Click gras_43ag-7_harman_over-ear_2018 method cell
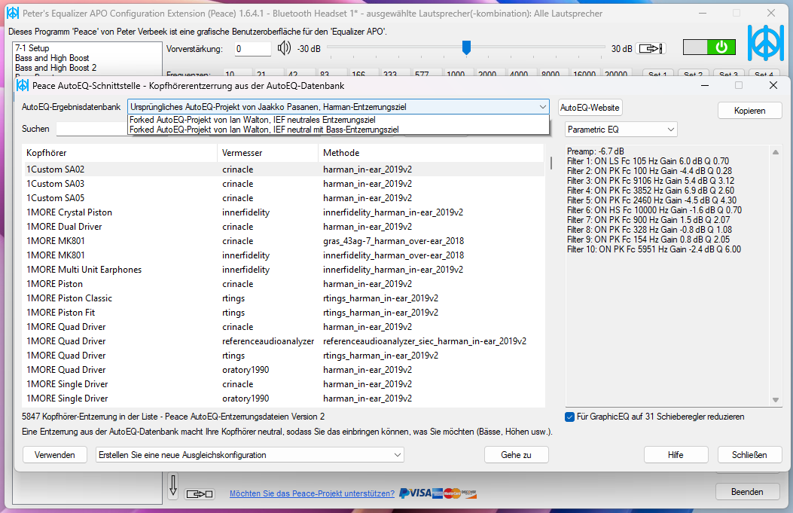 click(x=393, y=241)
